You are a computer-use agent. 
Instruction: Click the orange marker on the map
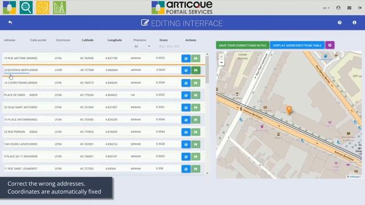[289, 110]
